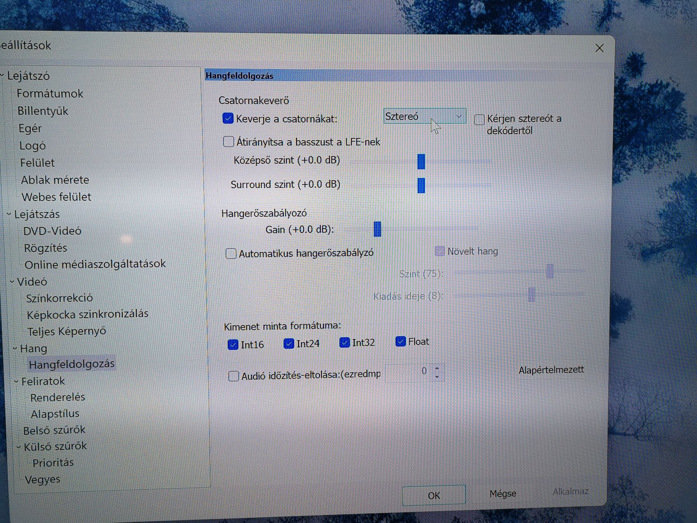Open Képkocka szinkronizálás page

click(x=88, y=314)
